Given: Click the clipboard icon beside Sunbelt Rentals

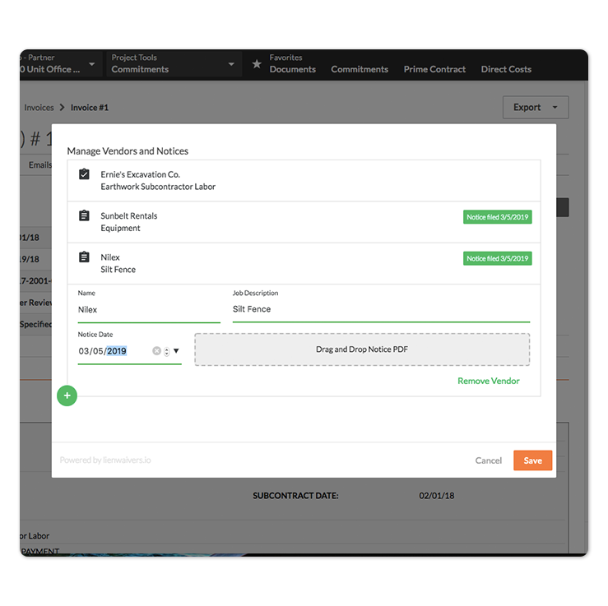Looking at the screenshot, I should tap(84, 215).
